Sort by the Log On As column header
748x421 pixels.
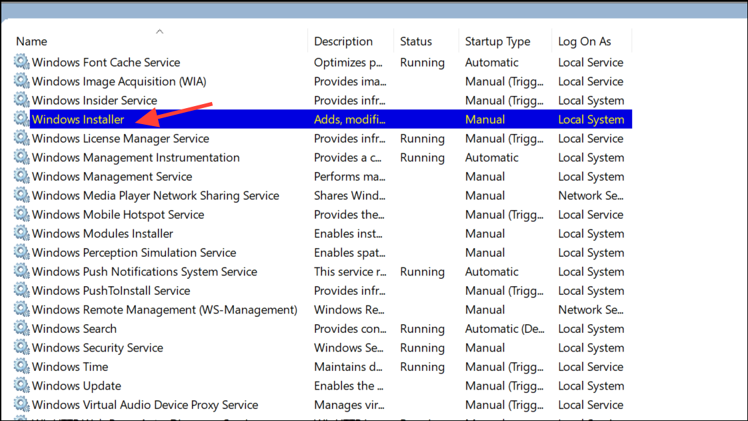coord(585,41)
